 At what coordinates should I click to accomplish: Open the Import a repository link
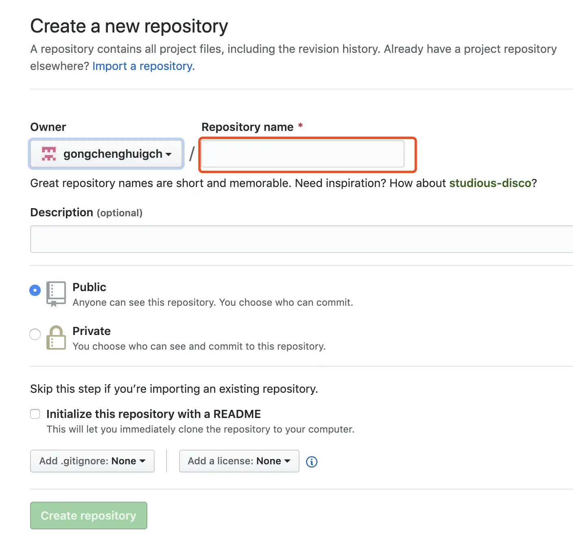click(143, 66)
